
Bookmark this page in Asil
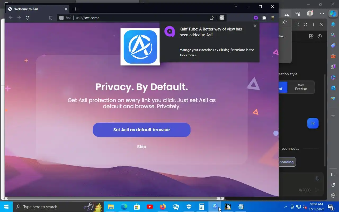[x=51, y=18]
